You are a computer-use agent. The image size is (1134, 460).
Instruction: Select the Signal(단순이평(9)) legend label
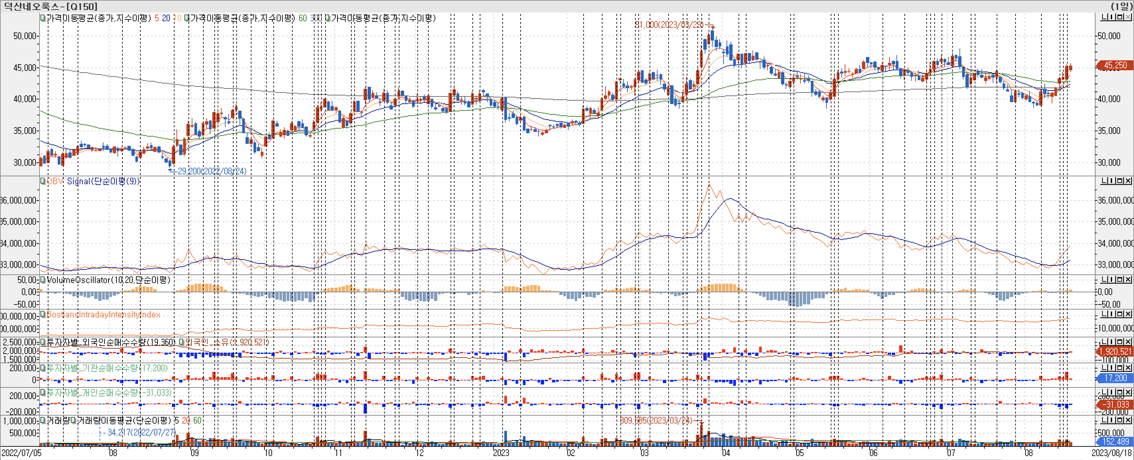click(x=103, y=181)
